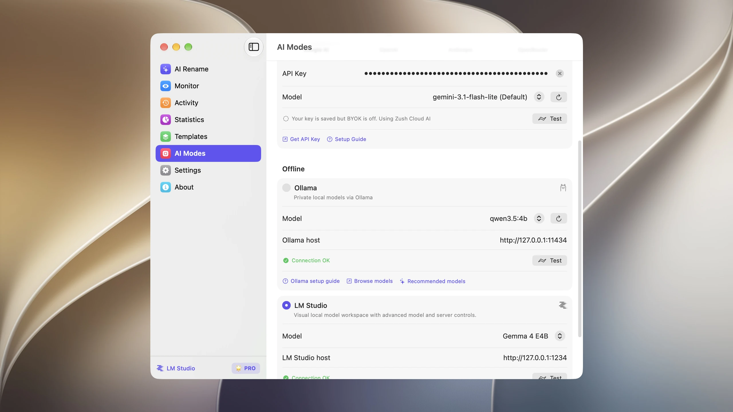Click the masked API Key field
The width and height of the screenshot is (733, 412).
coord(456,74)
